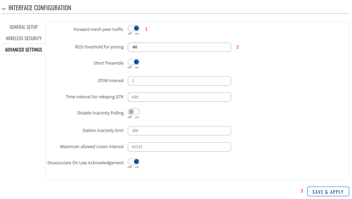Collapse the Interface Configuration section chevron
The height and width of the screenshot is (199, 352).
(x=4, y=9)
